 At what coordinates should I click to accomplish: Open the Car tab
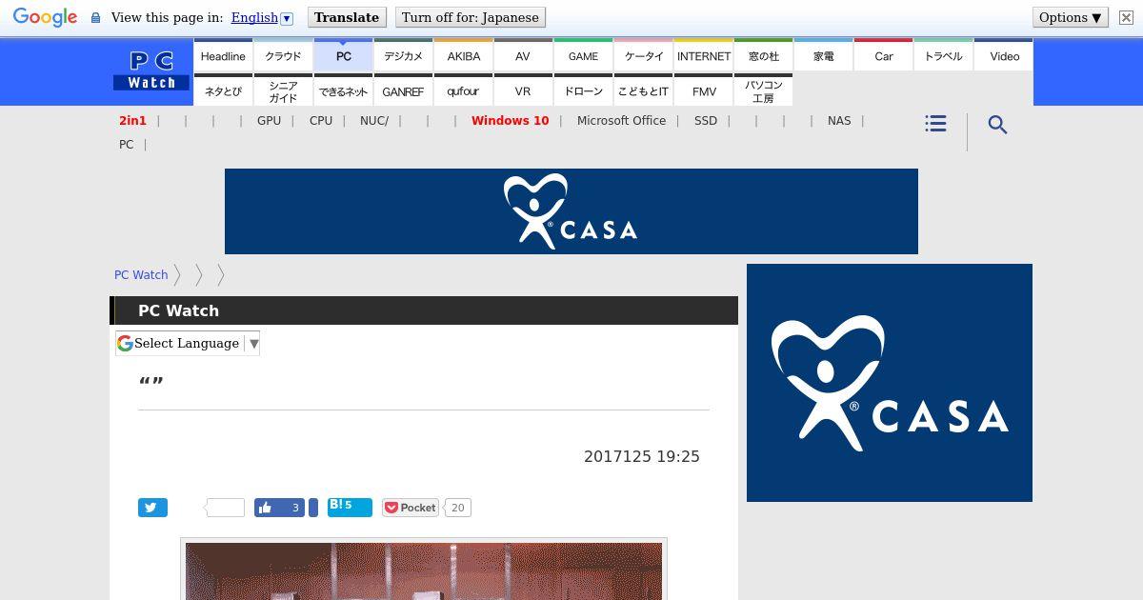[884, 55]
